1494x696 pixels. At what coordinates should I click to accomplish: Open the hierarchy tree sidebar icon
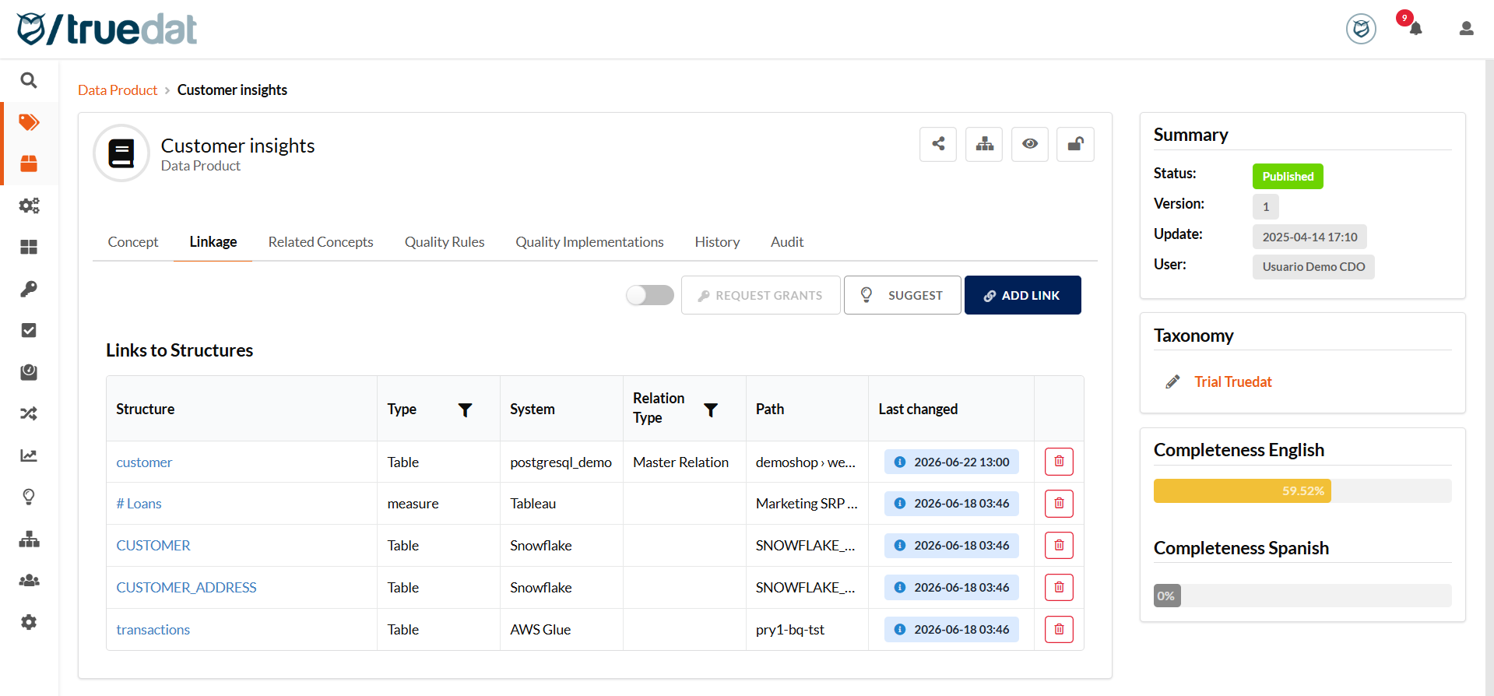29,539
